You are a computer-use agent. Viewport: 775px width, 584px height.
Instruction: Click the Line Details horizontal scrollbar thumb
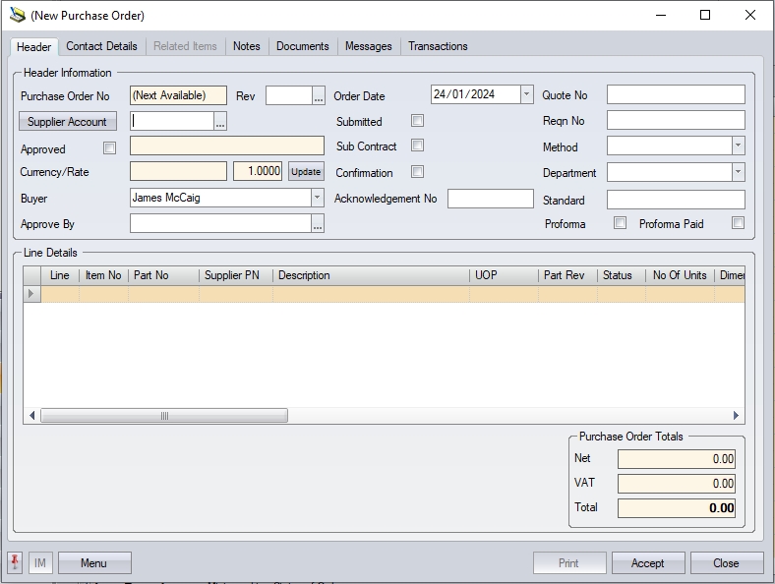click(x=164, y=416)
